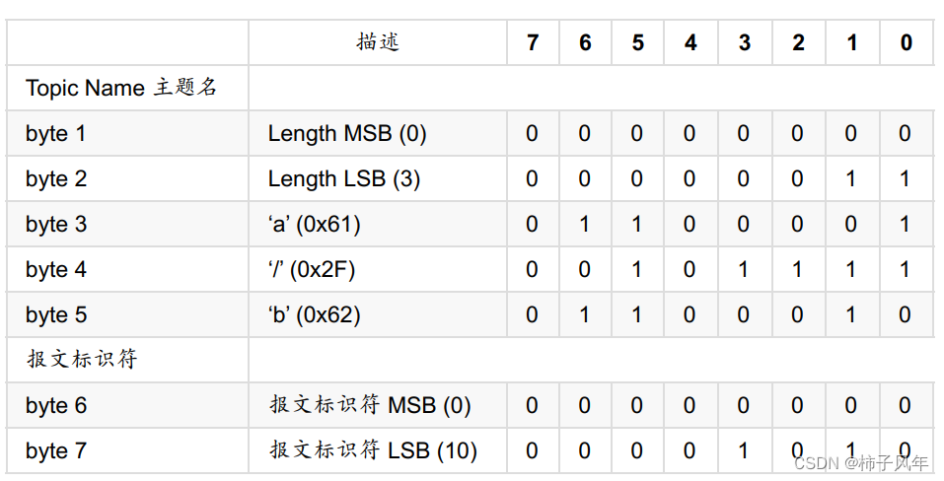Select the byte 3 row label
This screenshot has height=481, width=944.
(56, 224)
